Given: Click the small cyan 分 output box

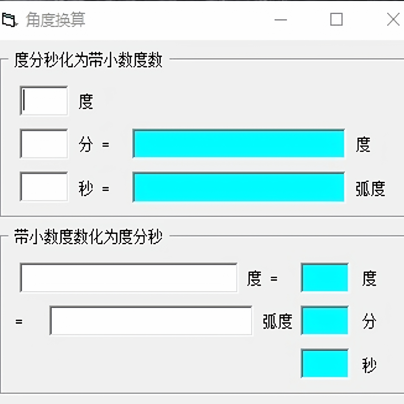Looking at the screenshot, I should 325,321.
